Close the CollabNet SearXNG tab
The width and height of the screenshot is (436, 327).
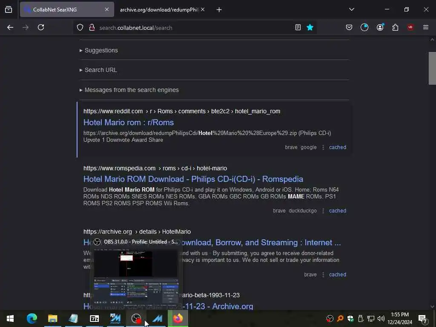pos(107,9)
